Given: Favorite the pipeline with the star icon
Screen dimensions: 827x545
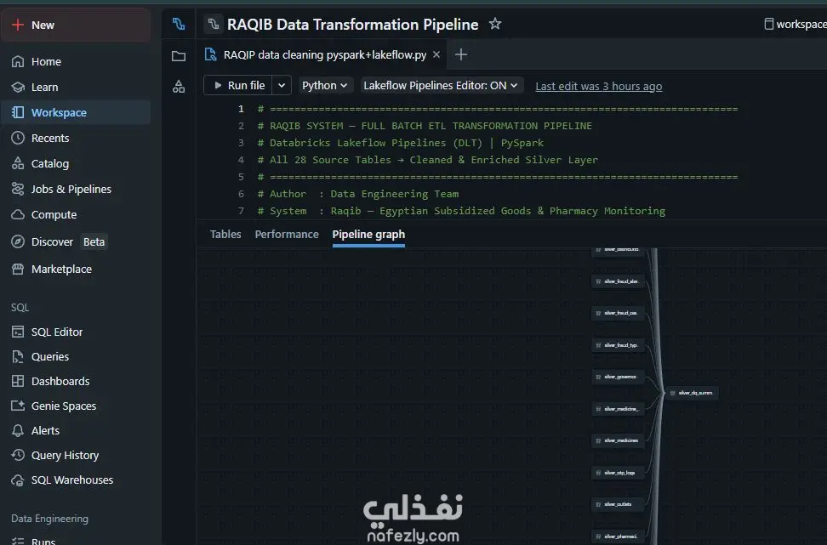Looking at the screenshot, I should (494, 24).
